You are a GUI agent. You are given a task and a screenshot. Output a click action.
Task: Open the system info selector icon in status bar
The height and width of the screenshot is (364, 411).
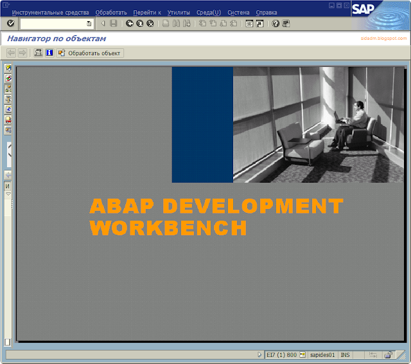302,354
